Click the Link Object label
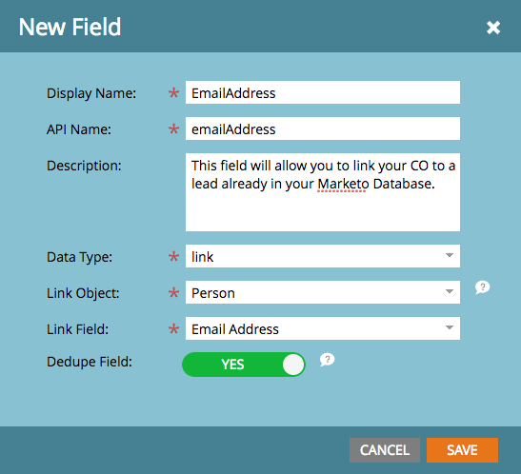This screenshot has height=474, width=521. point(83,293)
